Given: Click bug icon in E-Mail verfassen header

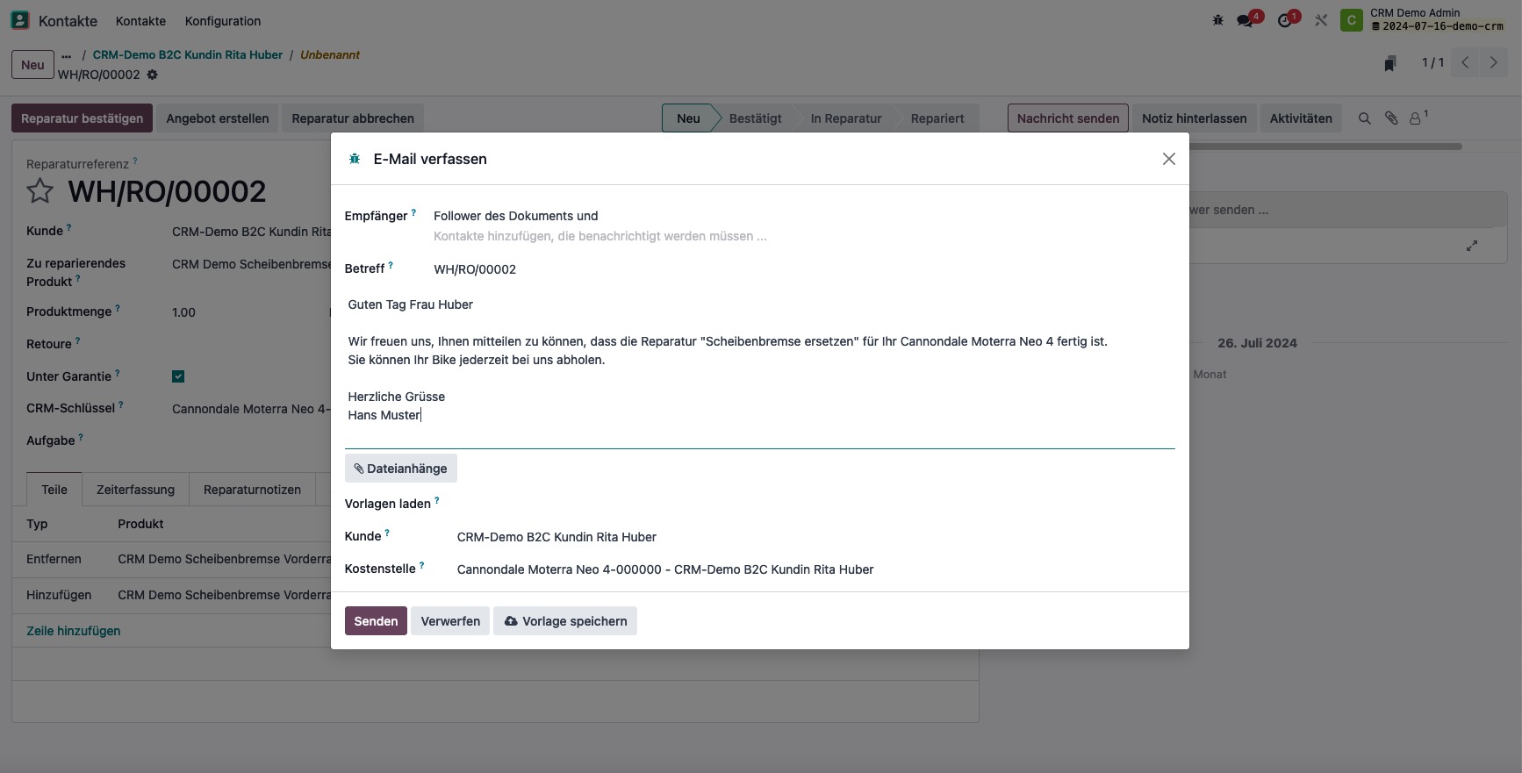Looking at the screenshot, I should coord(355,159).
